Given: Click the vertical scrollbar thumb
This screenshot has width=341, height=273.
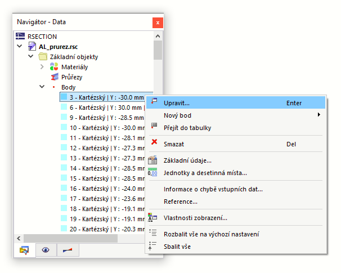Looking at the screenshot, I should pyautogui.click(x=158, y=50).
